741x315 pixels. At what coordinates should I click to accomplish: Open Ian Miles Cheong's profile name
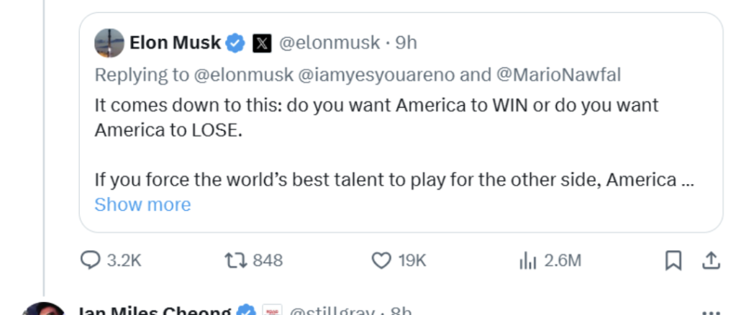(154, 311)
